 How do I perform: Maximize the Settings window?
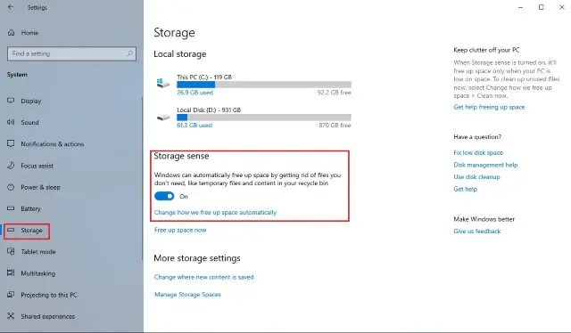click(542, 7)
